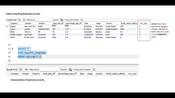Image resolution: width=175 pixels, height=98 pixels.
Task: Click funds_raised_millions header in lower grid
Action: [x=115, y=74]
